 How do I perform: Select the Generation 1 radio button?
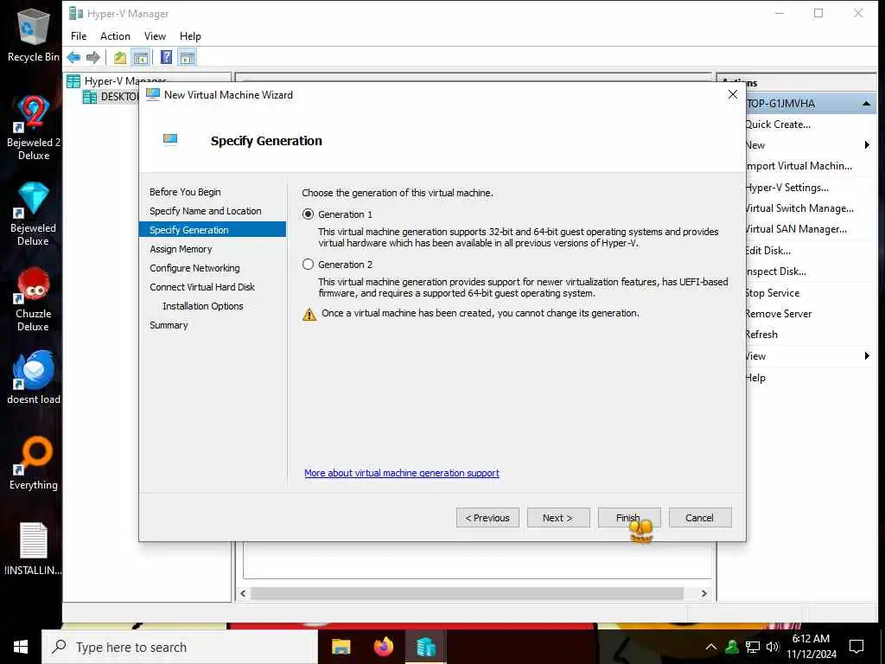(309, 214)
